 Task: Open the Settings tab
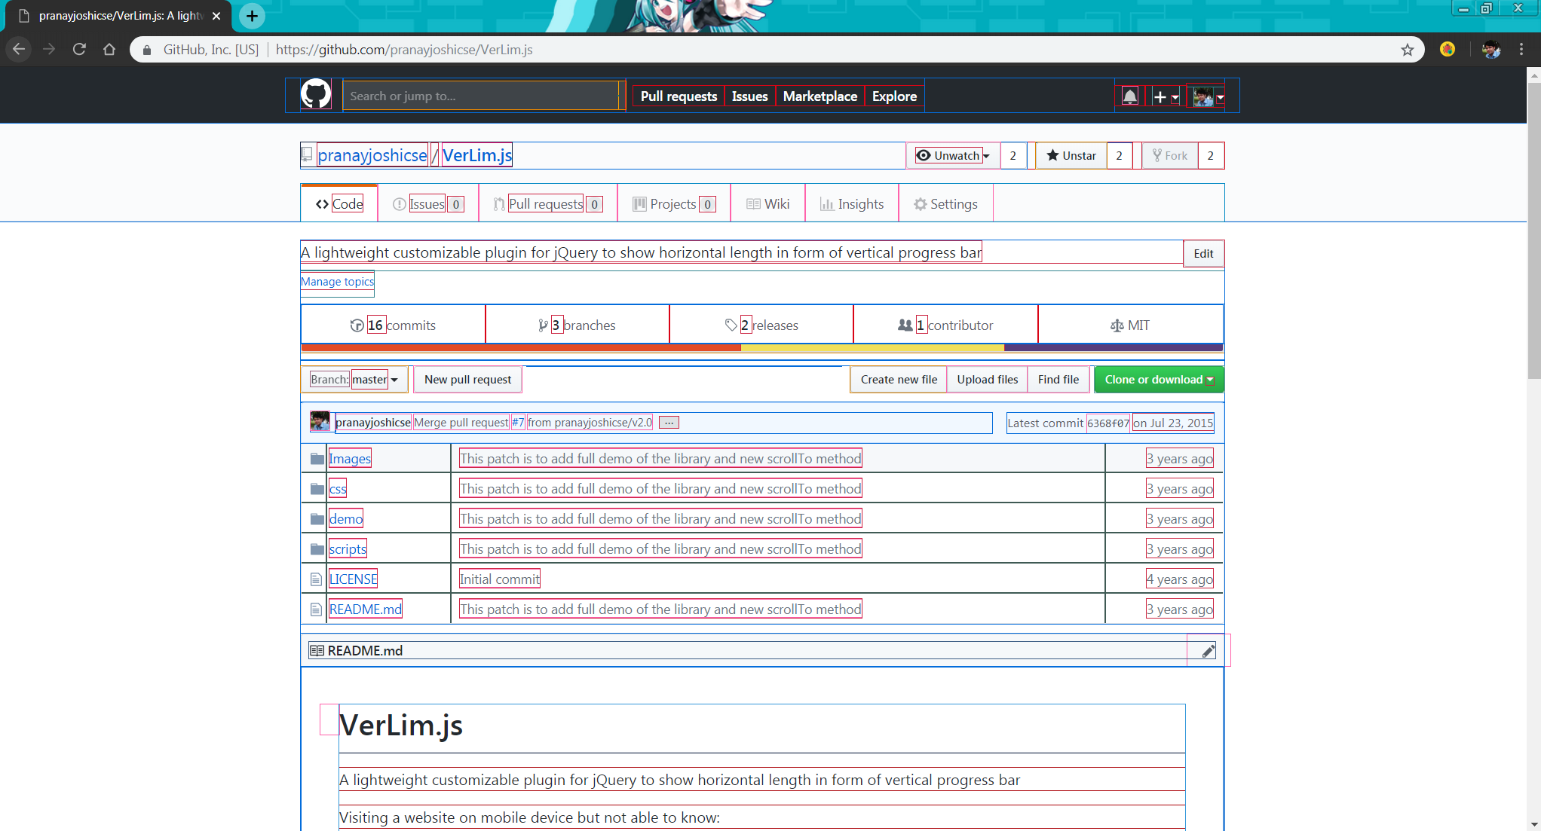pyautogui.click(x=945, y=204)
